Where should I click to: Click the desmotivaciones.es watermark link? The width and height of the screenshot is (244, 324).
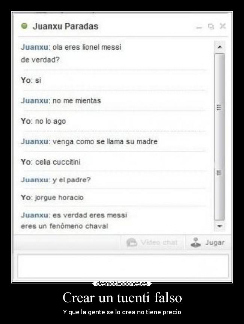point(122,283)
